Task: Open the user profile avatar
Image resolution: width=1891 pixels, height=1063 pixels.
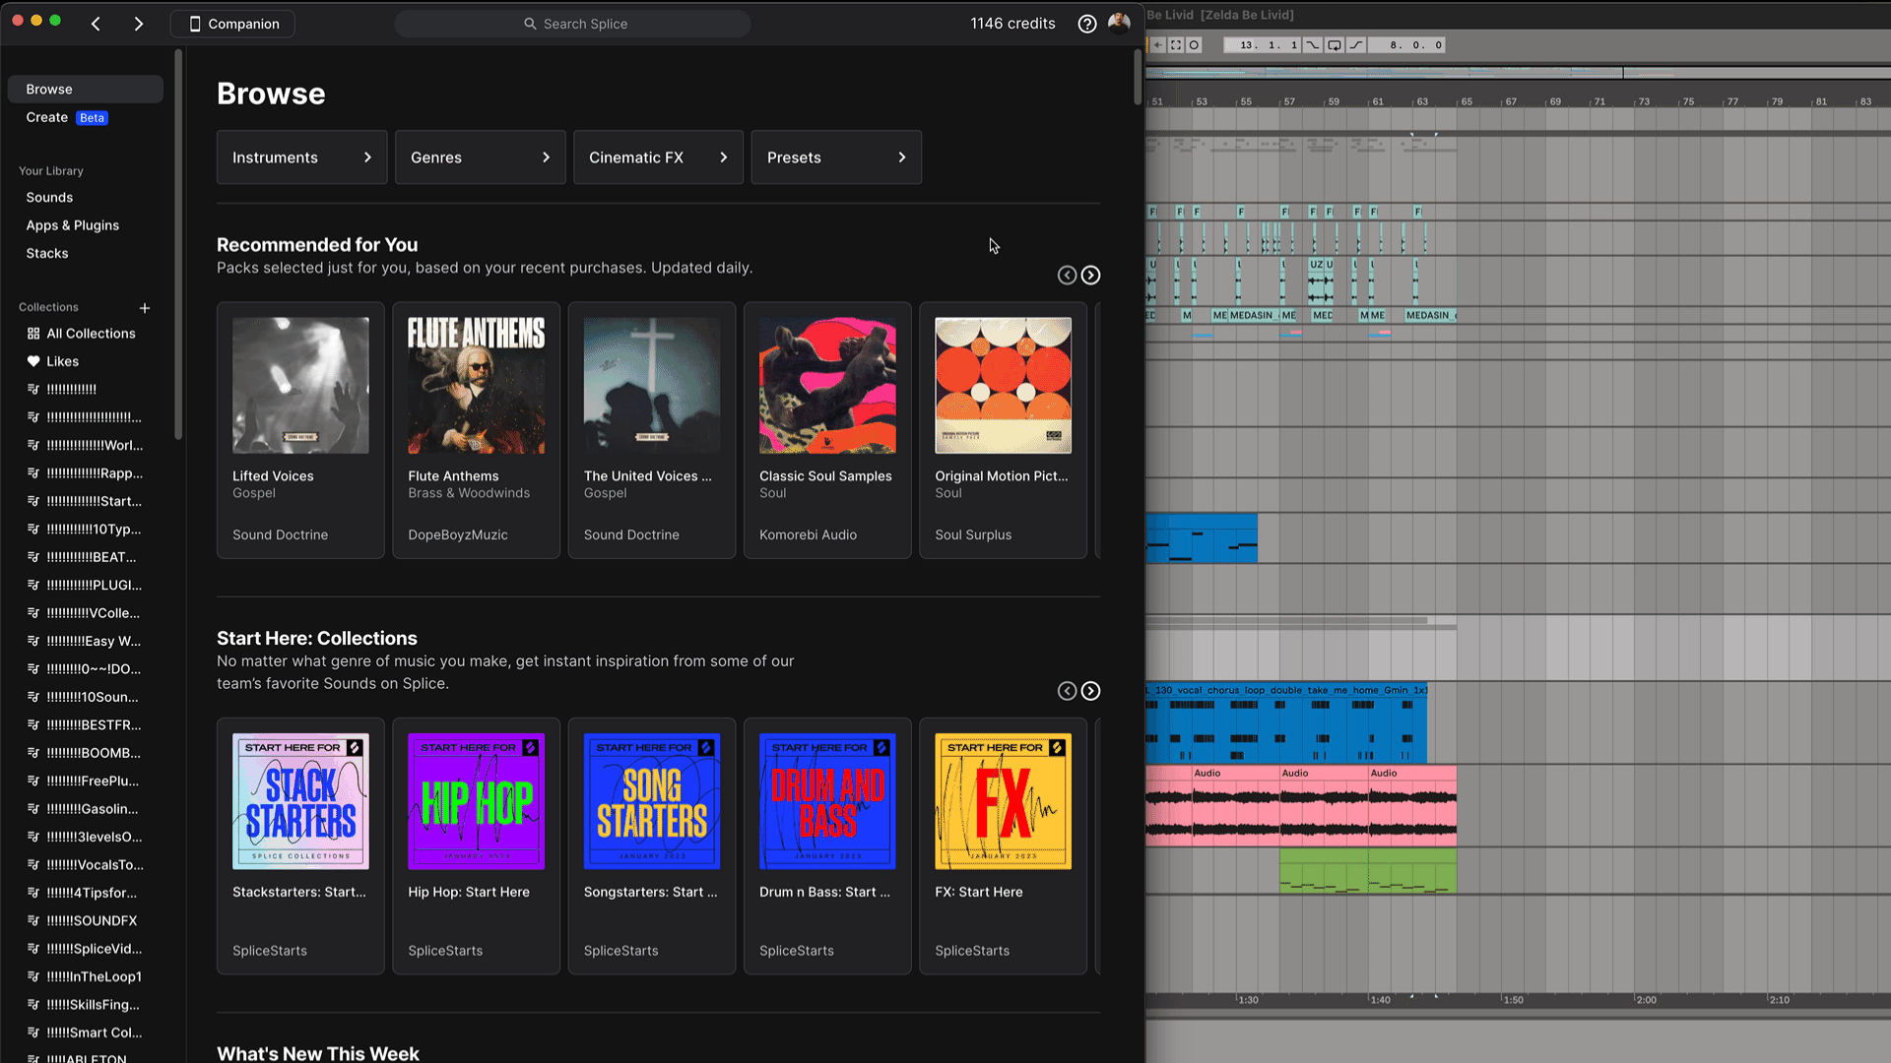Action: pos(1119,24)
